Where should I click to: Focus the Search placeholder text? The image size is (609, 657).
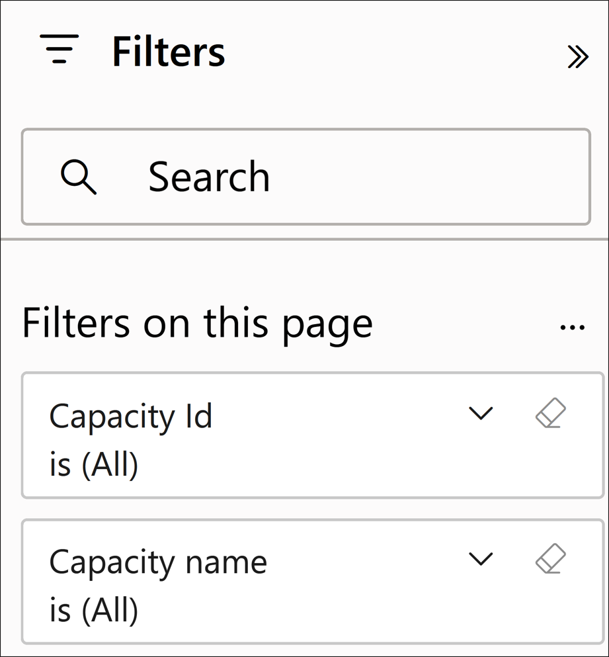(209, 177)
